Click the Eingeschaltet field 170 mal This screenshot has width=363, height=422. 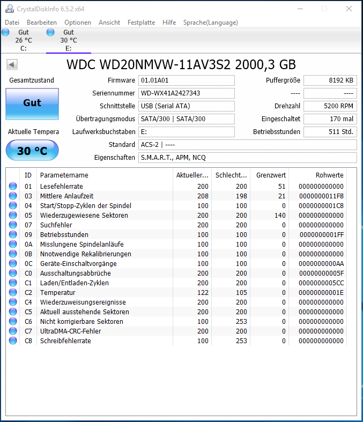point(330,119)
